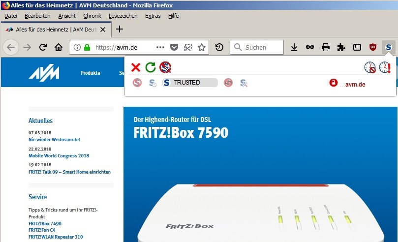This screenshot has height=242, width=398.
Task: Click the Aktuelles heading
Action: [41, 121]
